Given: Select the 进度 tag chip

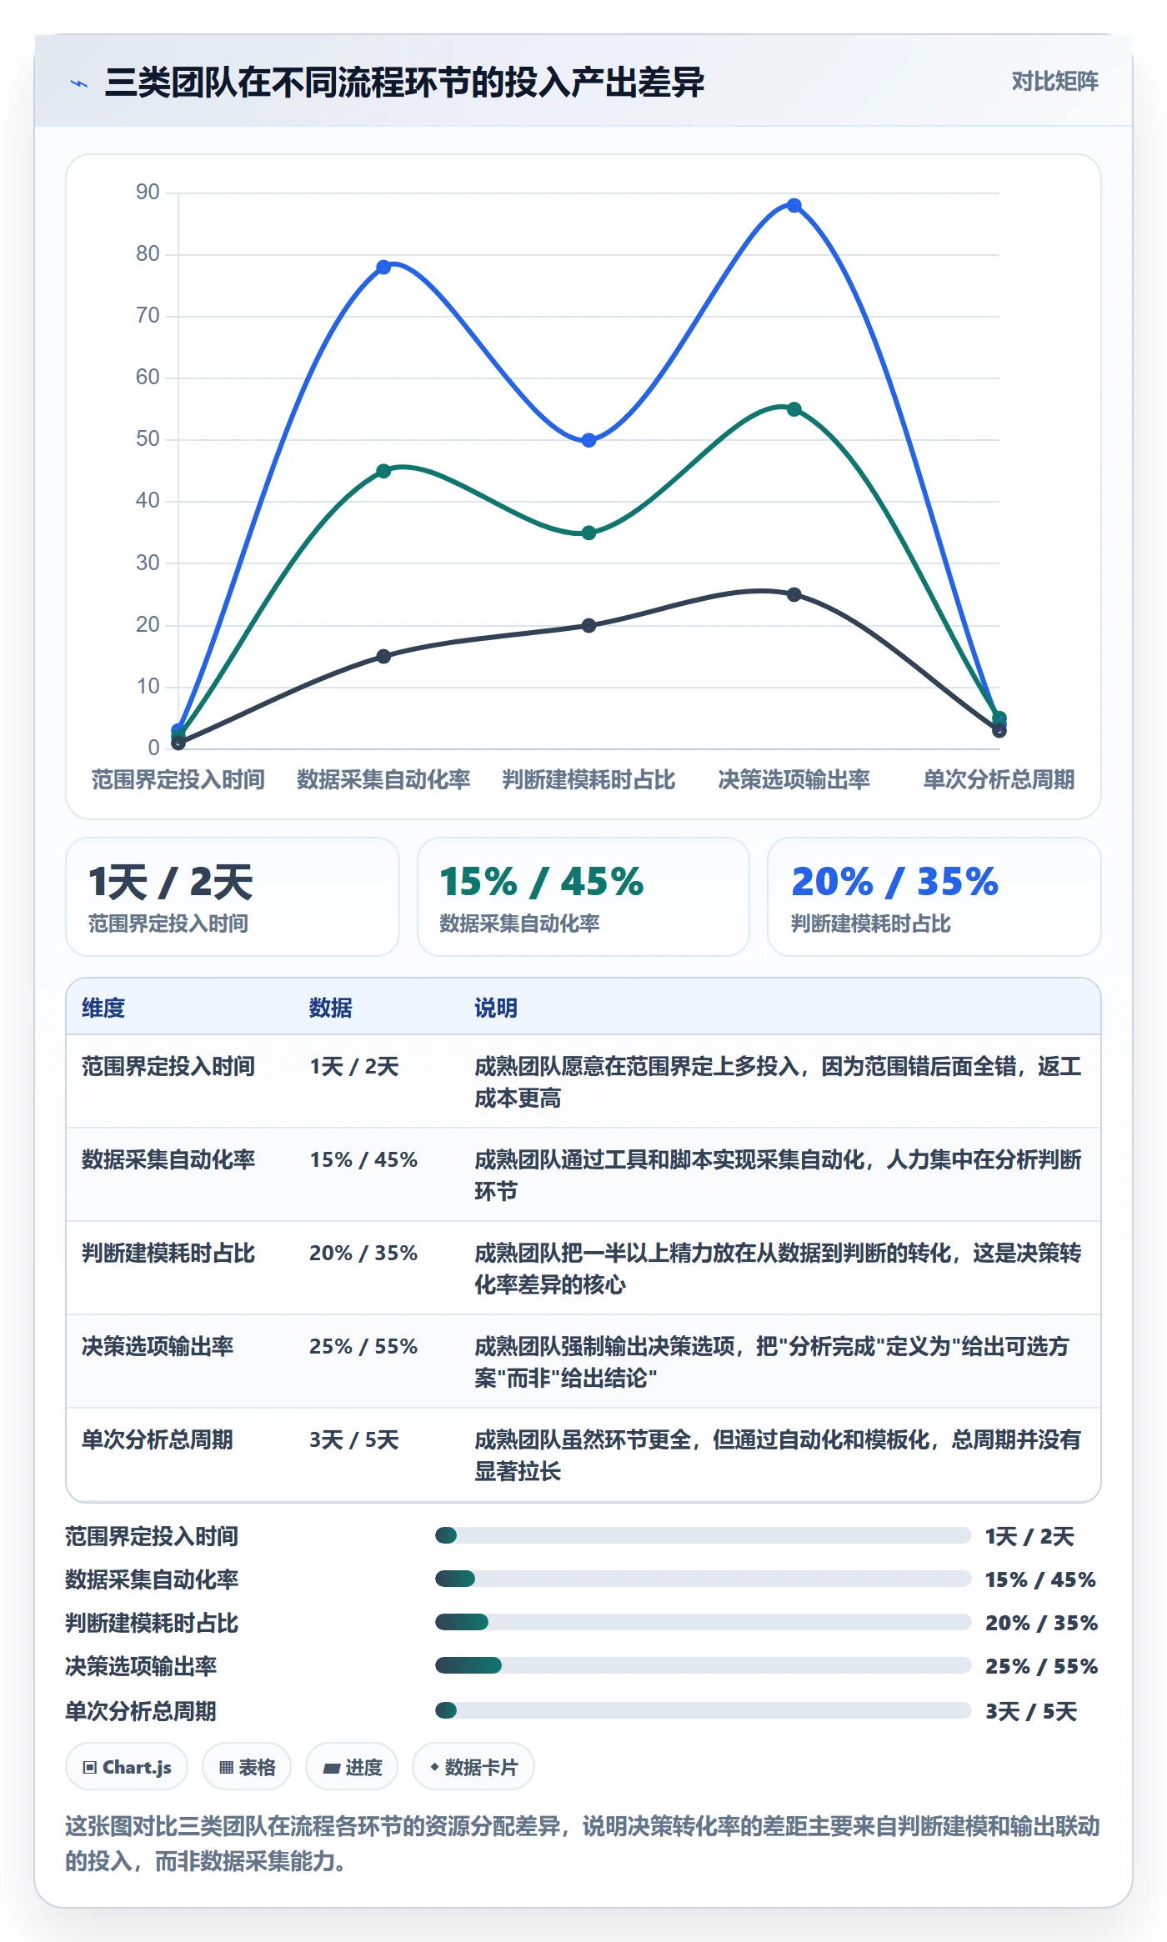Looking at the screenshot, I should click(x=352, y=1766).
